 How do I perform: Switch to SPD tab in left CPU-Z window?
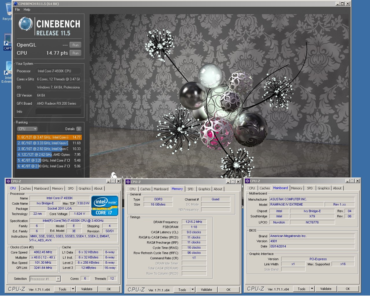71,188
